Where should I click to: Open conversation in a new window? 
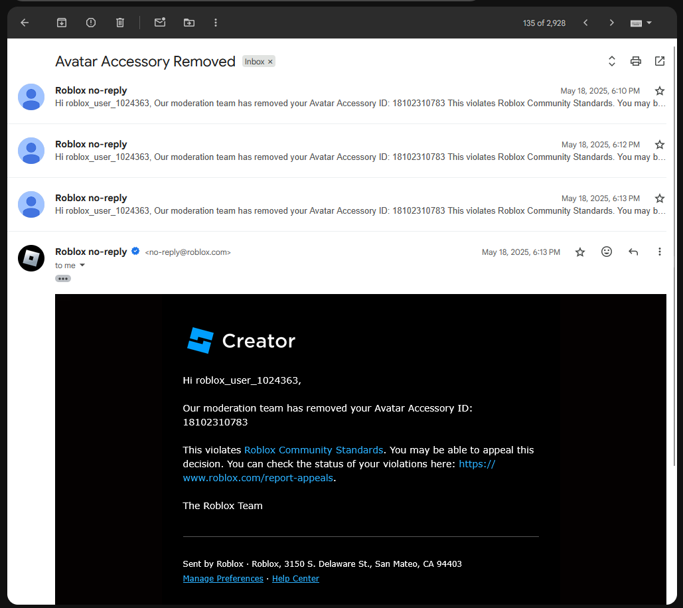[x=660, y=62]
